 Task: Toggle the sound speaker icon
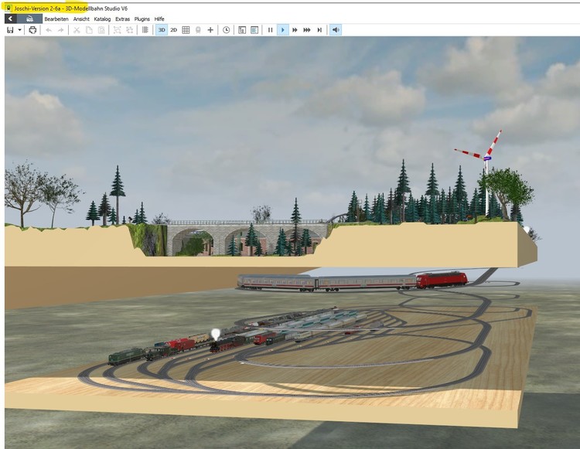tap(336, 30)
